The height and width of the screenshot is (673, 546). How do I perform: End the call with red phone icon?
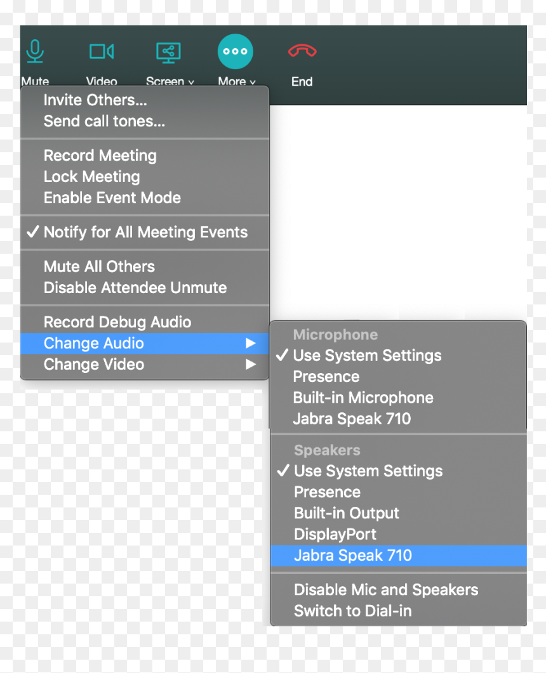point(302,51)
